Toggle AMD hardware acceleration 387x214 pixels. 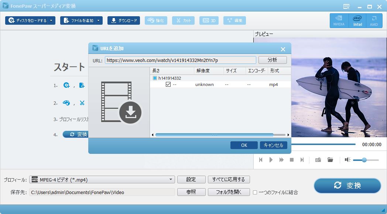pyautogui.click(x=374, y=20)
